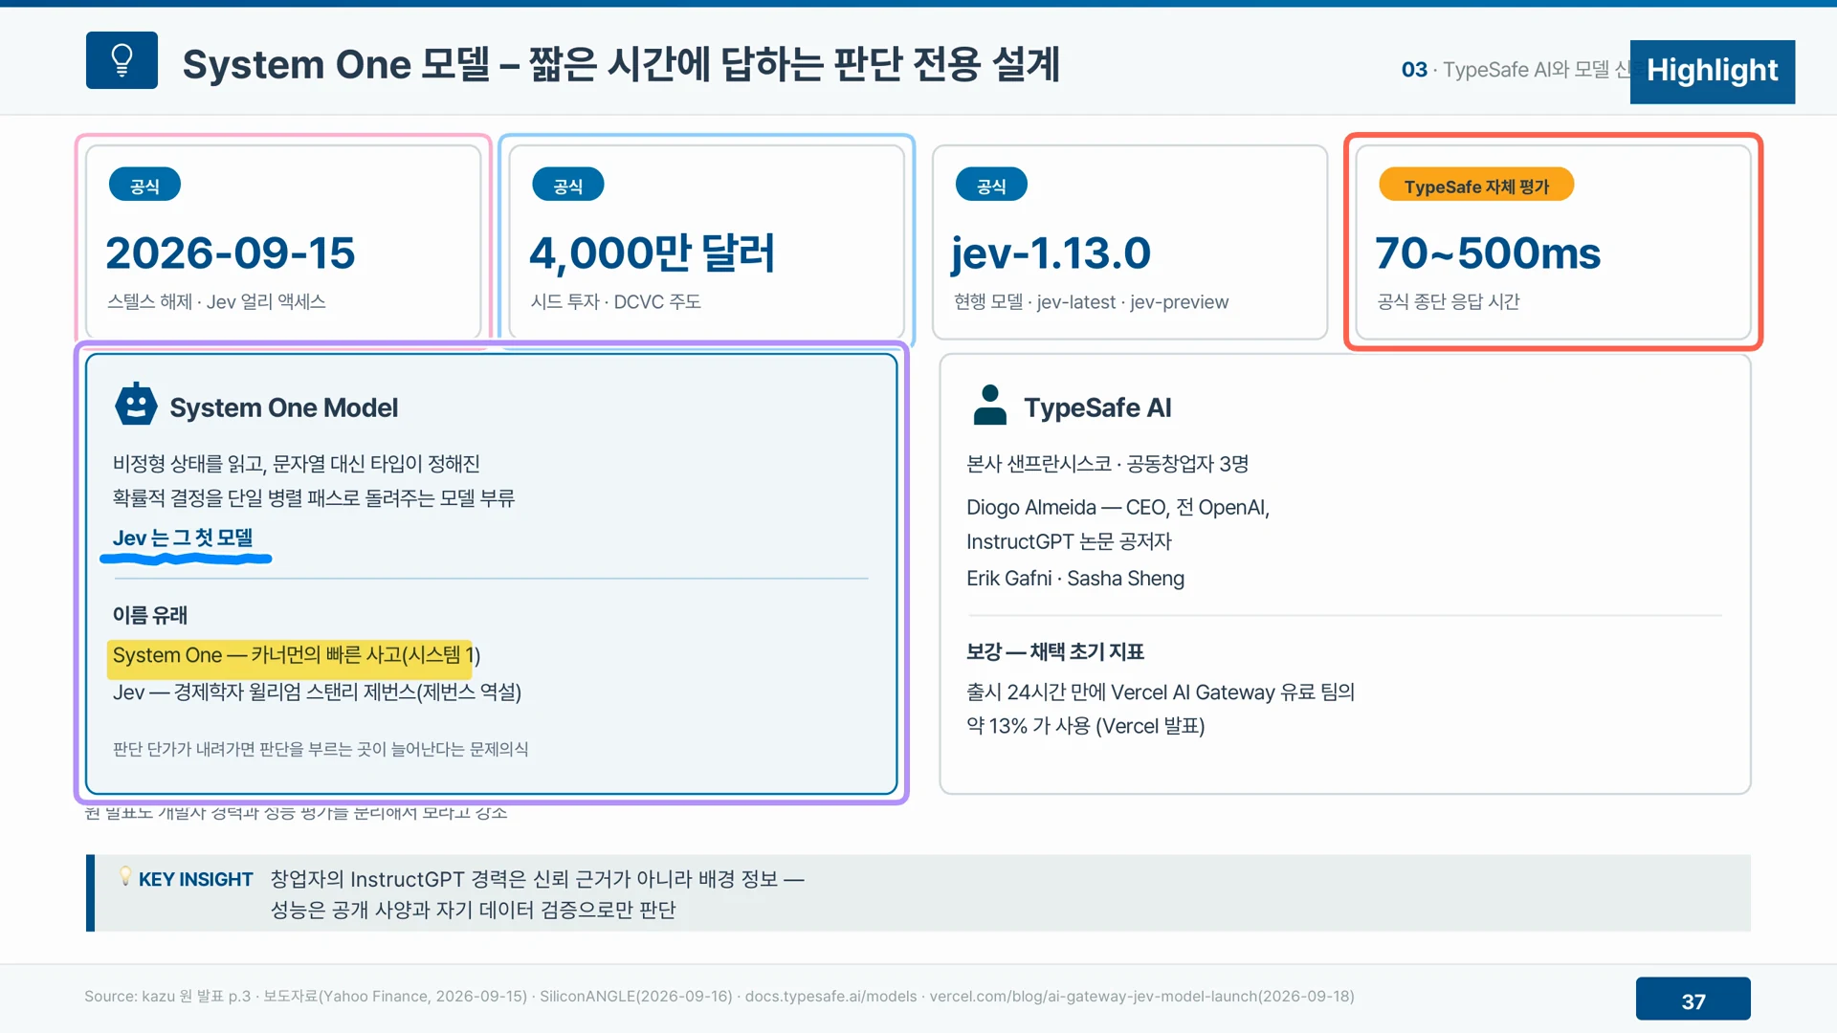Click the KEY INSIGHT label
1837x1033 pixels.
195,879
